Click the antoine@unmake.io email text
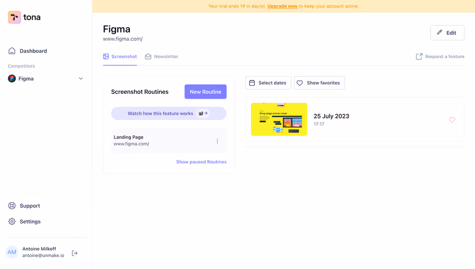475x269 pixels. [43, 256]
